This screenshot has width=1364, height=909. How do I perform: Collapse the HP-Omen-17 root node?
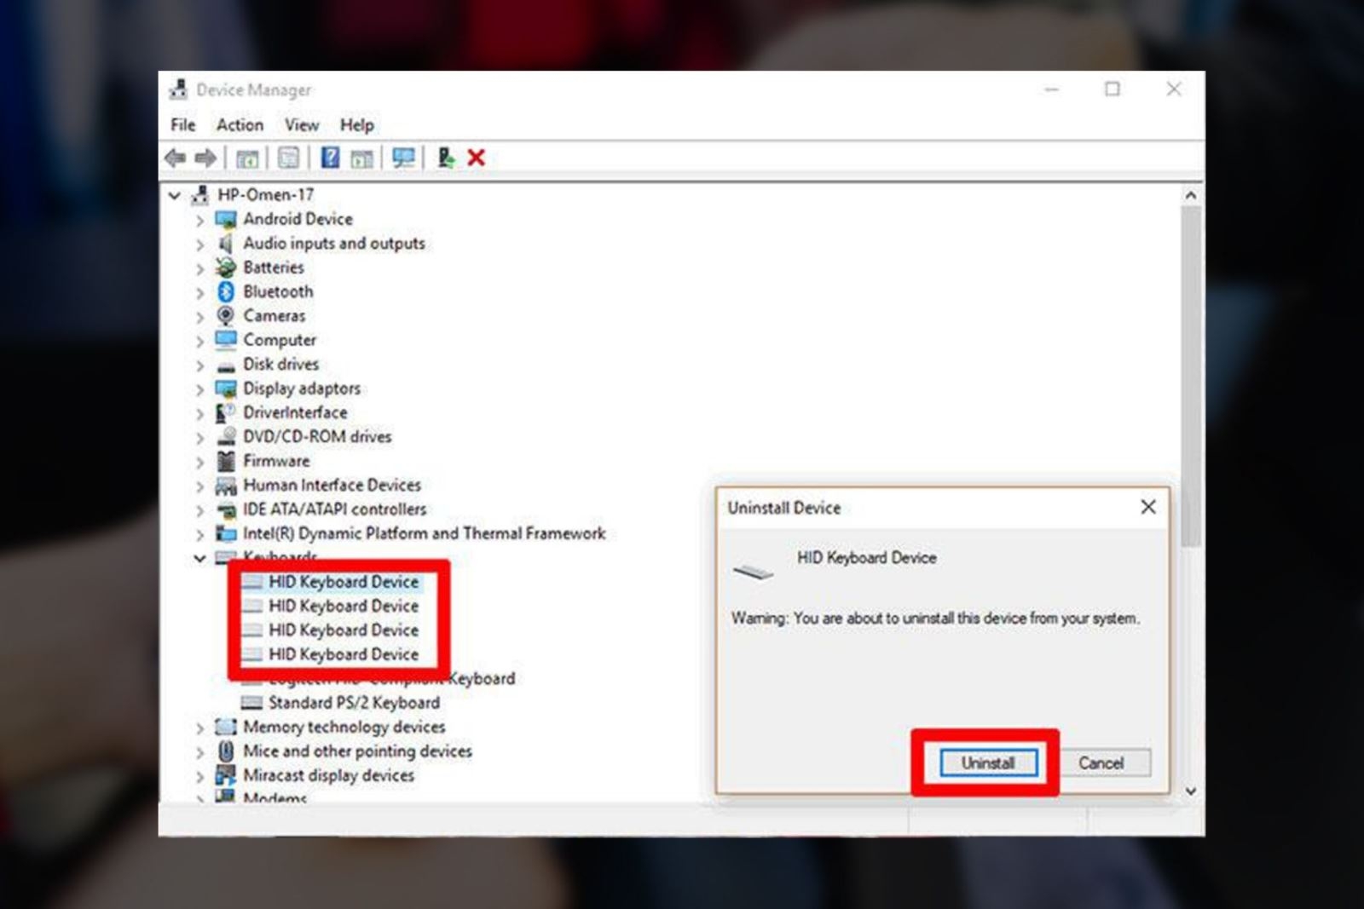(x=175, y=195)
